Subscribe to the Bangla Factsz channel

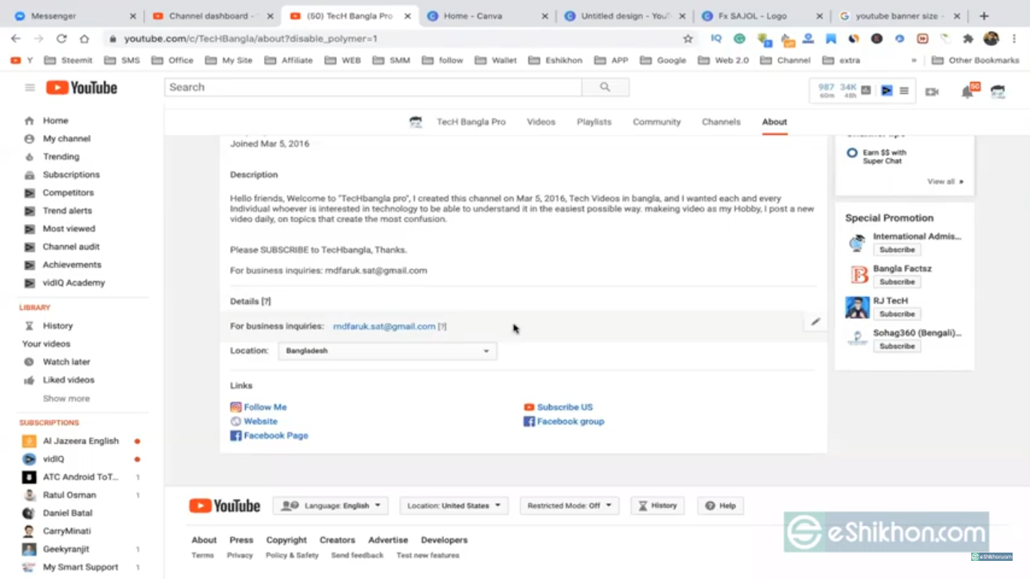pyautogui.click(x=897, y=282)
